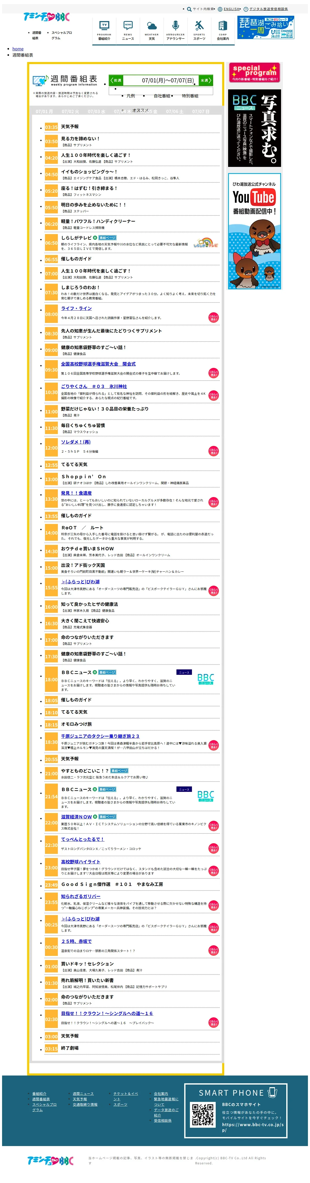Viewport: 310px width, 1183px height.
Task: Open 全国高校野球選手権滋賀大会 開会式 link
Action: pyautogui.click(x=98, y=364)
